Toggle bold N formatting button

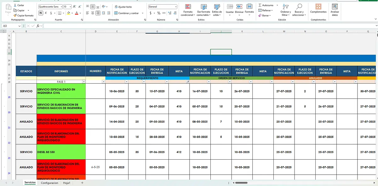point(41,13)
